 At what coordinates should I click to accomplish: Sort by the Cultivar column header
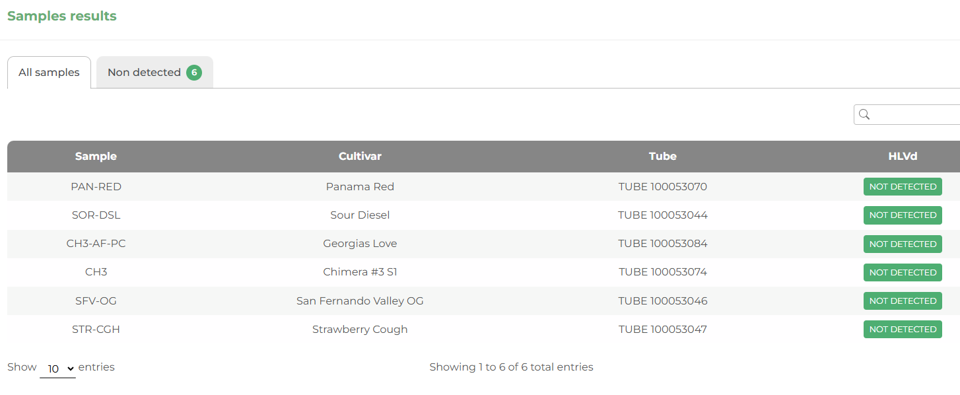point(360,157)
